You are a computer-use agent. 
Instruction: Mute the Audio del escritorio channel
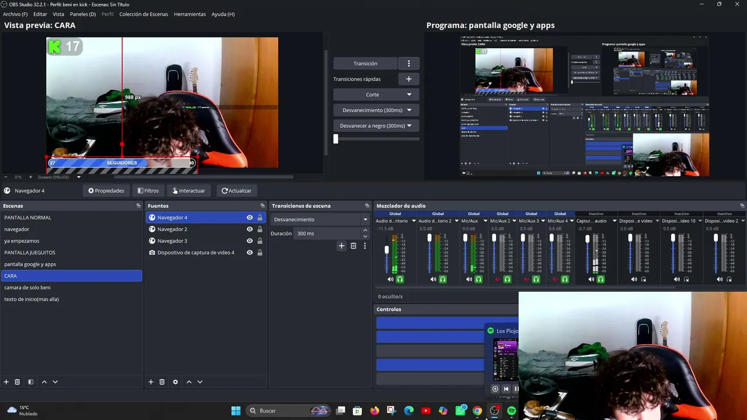pos(390,279)
